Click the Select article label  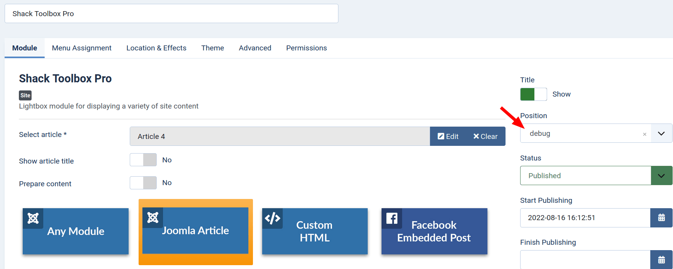pyautogui.click(x=43, y=135)
